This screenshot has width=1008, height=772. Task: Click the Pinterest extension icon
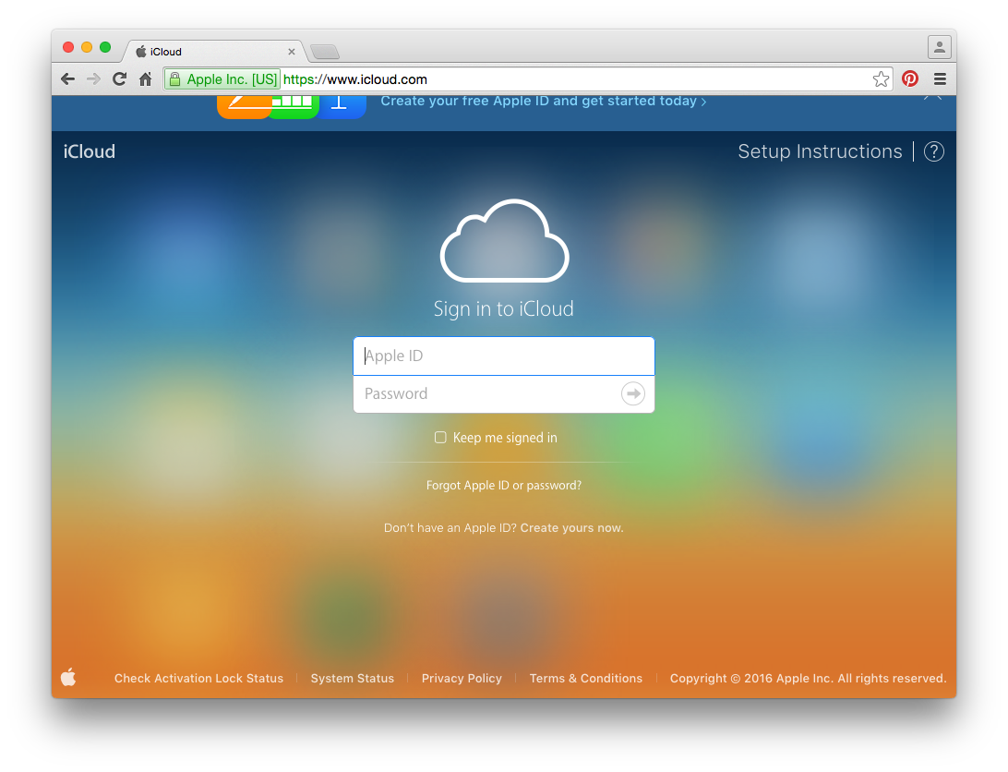coord(909,79)
